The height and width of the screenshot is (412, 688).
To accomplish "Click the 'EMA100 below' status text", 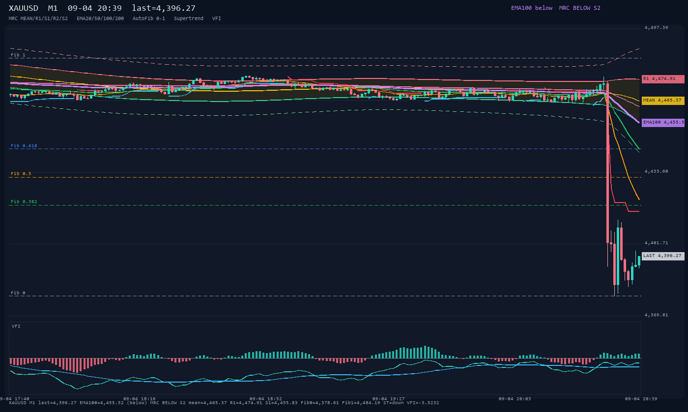I will pos(532,8).
